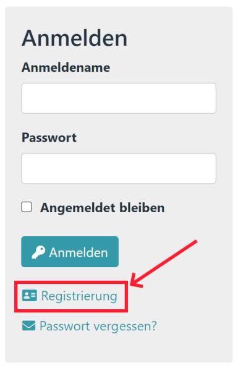Screen dimensions: 238x368
Task: Click the Angemeldet bleiben label text
Action: pyautogui.click(x=102, y=208)
